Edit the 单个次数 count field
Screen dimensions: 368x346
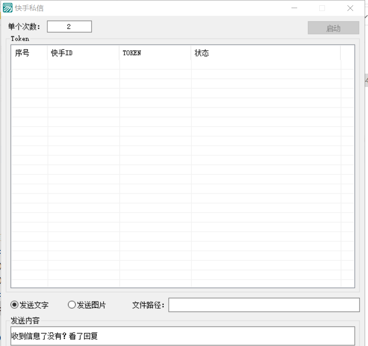(x=69, y=26)
